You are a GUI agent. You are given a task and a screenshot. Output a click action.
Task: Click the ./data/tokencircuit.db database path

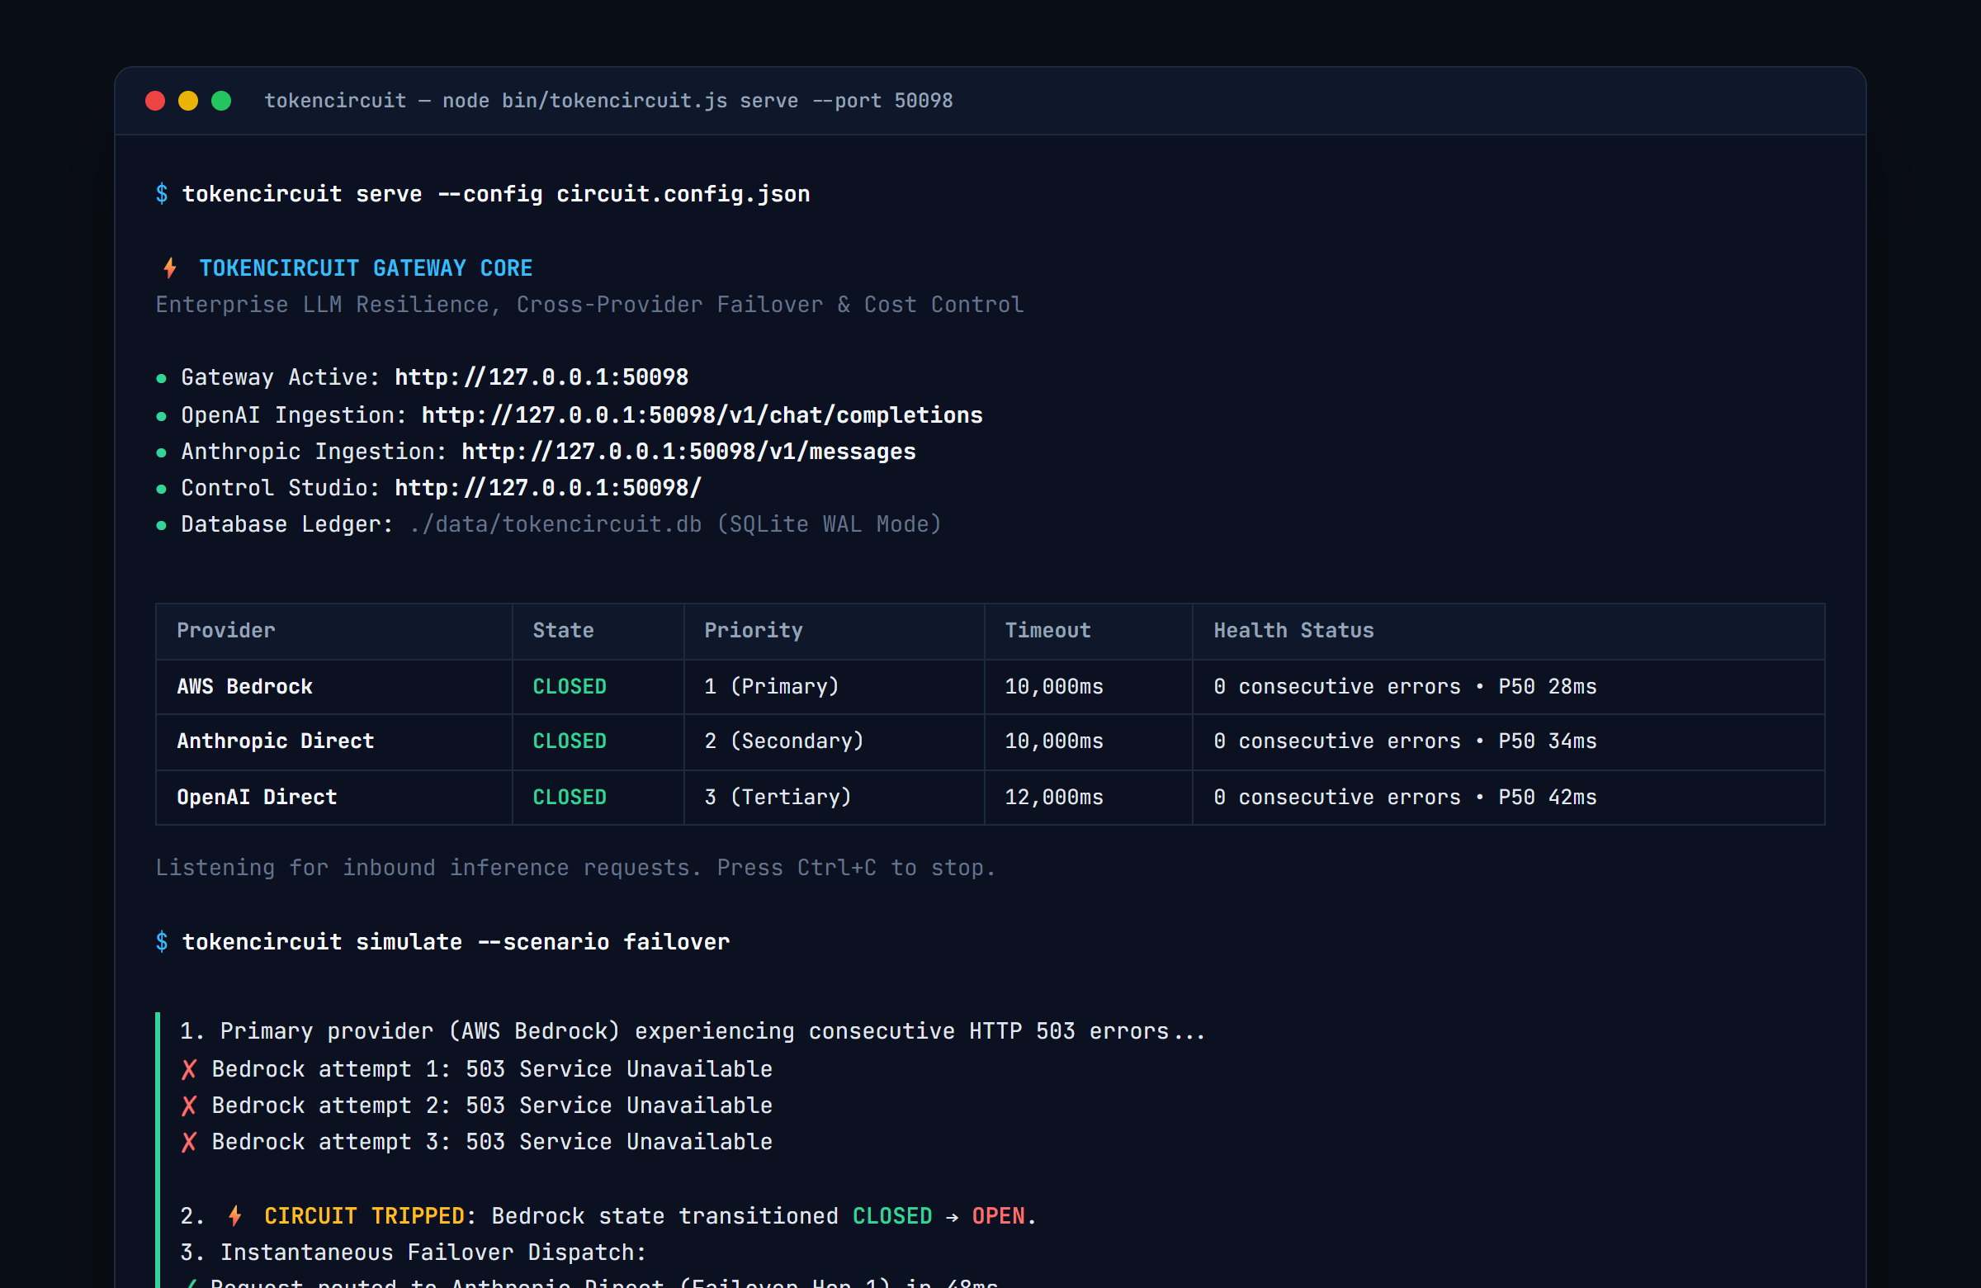click(556, 523)
